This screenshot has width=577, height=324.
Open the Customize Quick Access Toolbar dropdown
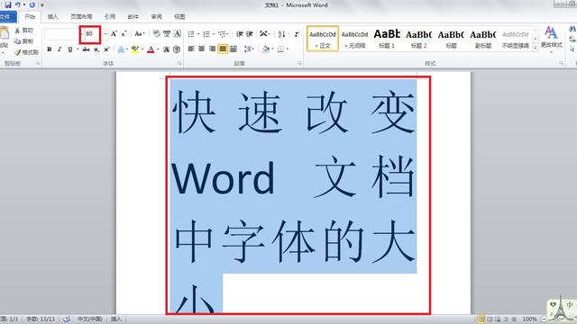[42, 5]
